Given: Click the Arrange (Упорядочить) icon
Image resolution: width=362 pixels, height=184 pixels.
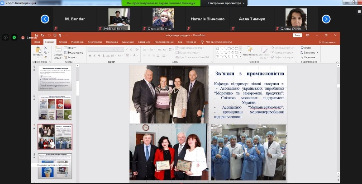Looking at the screenshot, I should pos(250,52).
